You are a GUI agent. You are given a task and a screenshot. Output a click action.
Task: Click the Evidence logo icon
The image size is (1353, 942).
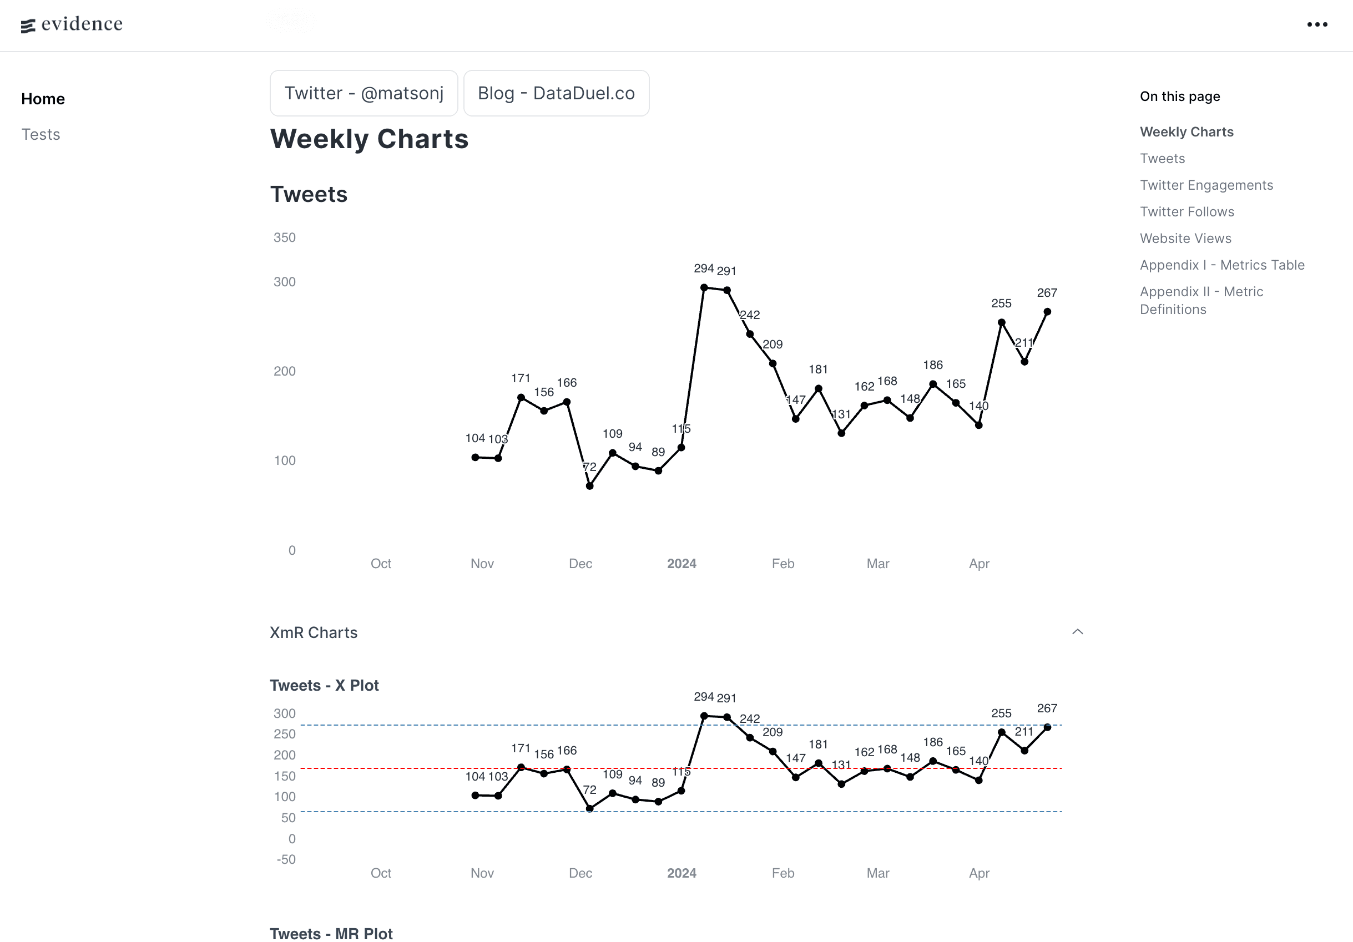28,26
